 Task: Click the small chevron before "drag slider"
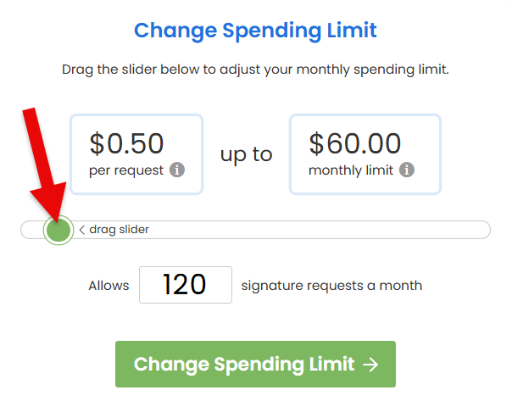(x=82, y=230)
